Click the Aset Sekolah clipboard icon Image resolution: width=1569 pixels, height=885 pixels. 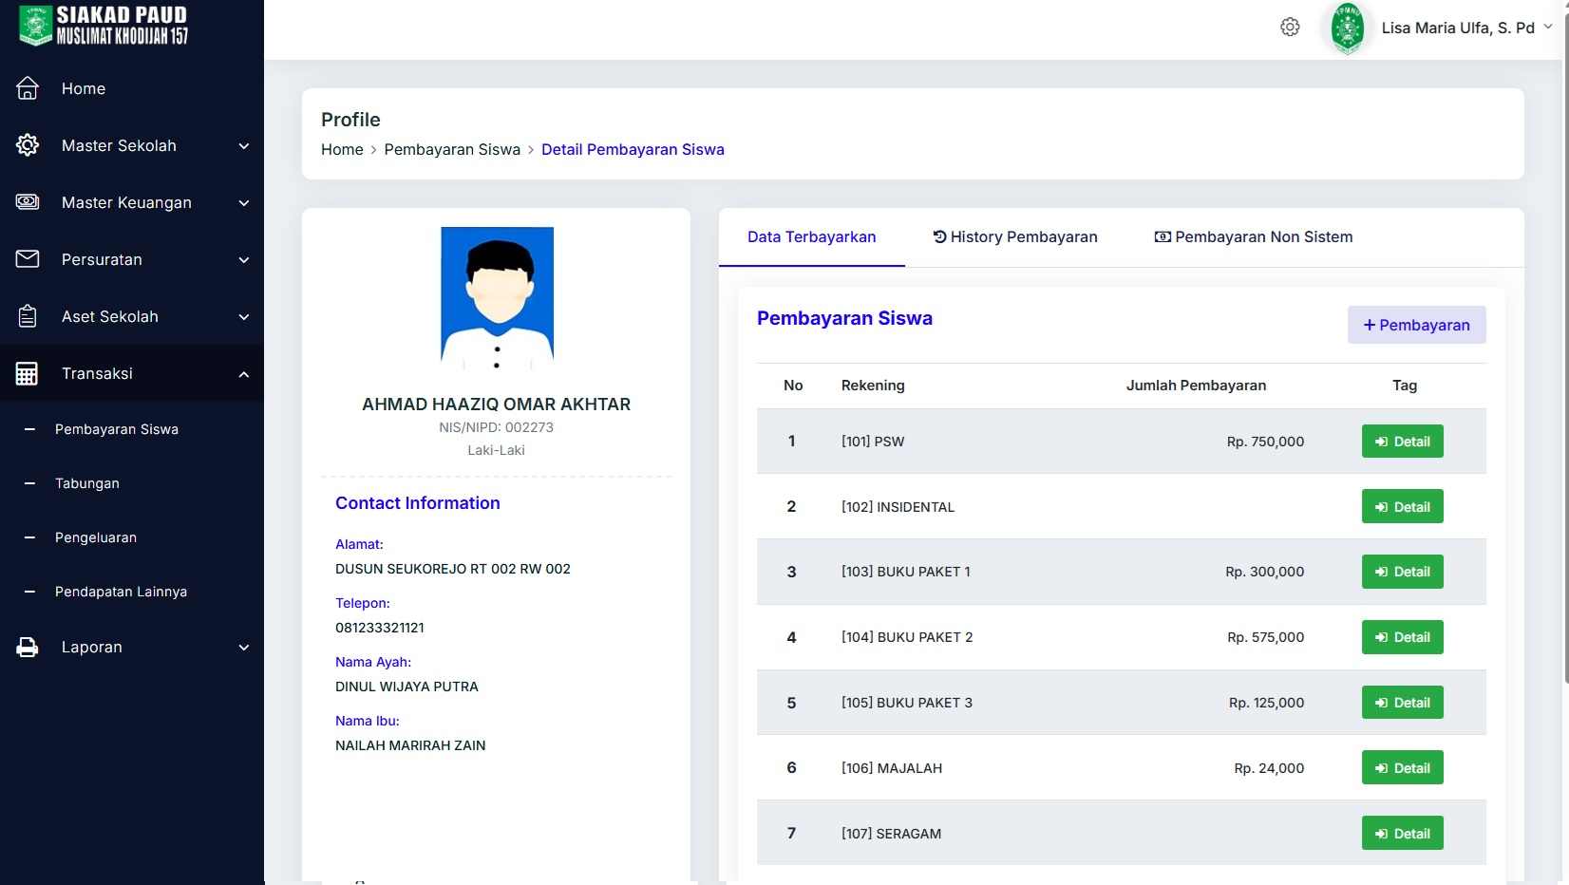28,316
